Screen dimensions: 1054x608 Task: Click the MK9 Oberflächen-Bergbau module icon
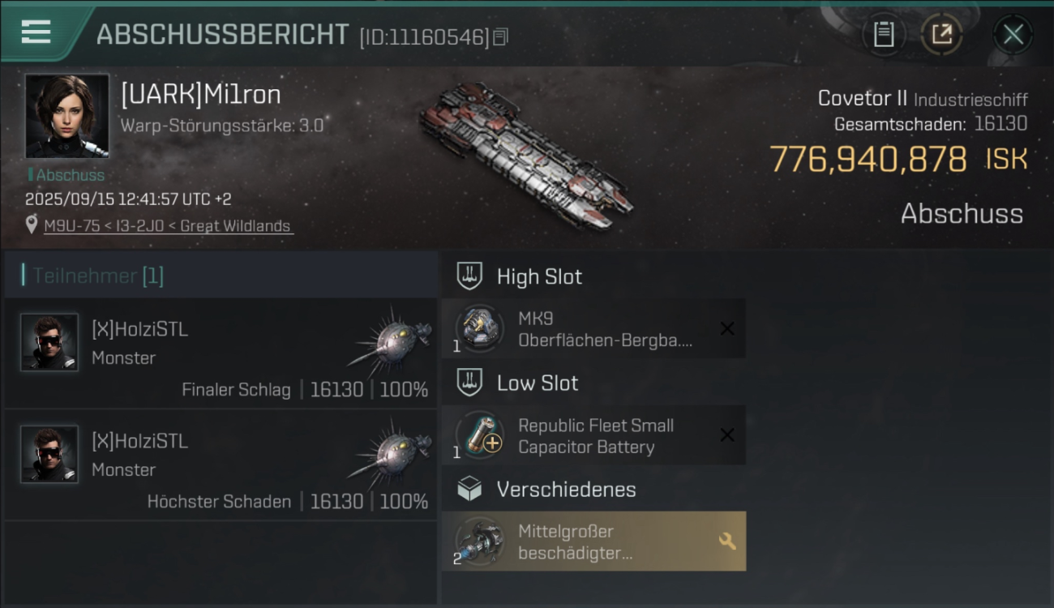tap(479, 328)
